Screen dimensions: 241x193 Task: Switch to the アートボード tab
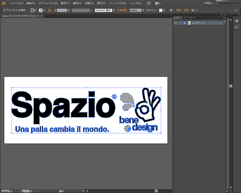coord(190,18)
